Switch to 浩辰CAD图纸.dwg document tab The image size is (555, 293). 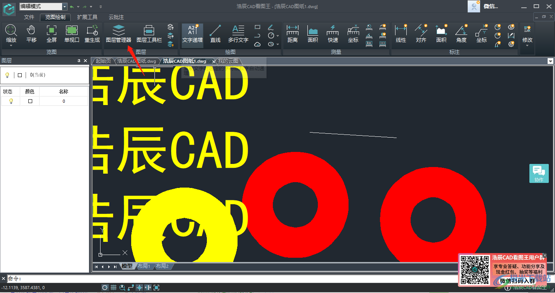coord(137,61)
